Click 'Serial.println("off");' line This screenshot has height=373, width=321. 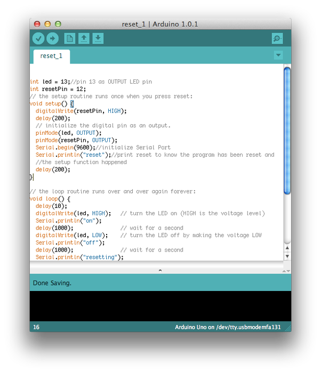(x=70, y=242)
